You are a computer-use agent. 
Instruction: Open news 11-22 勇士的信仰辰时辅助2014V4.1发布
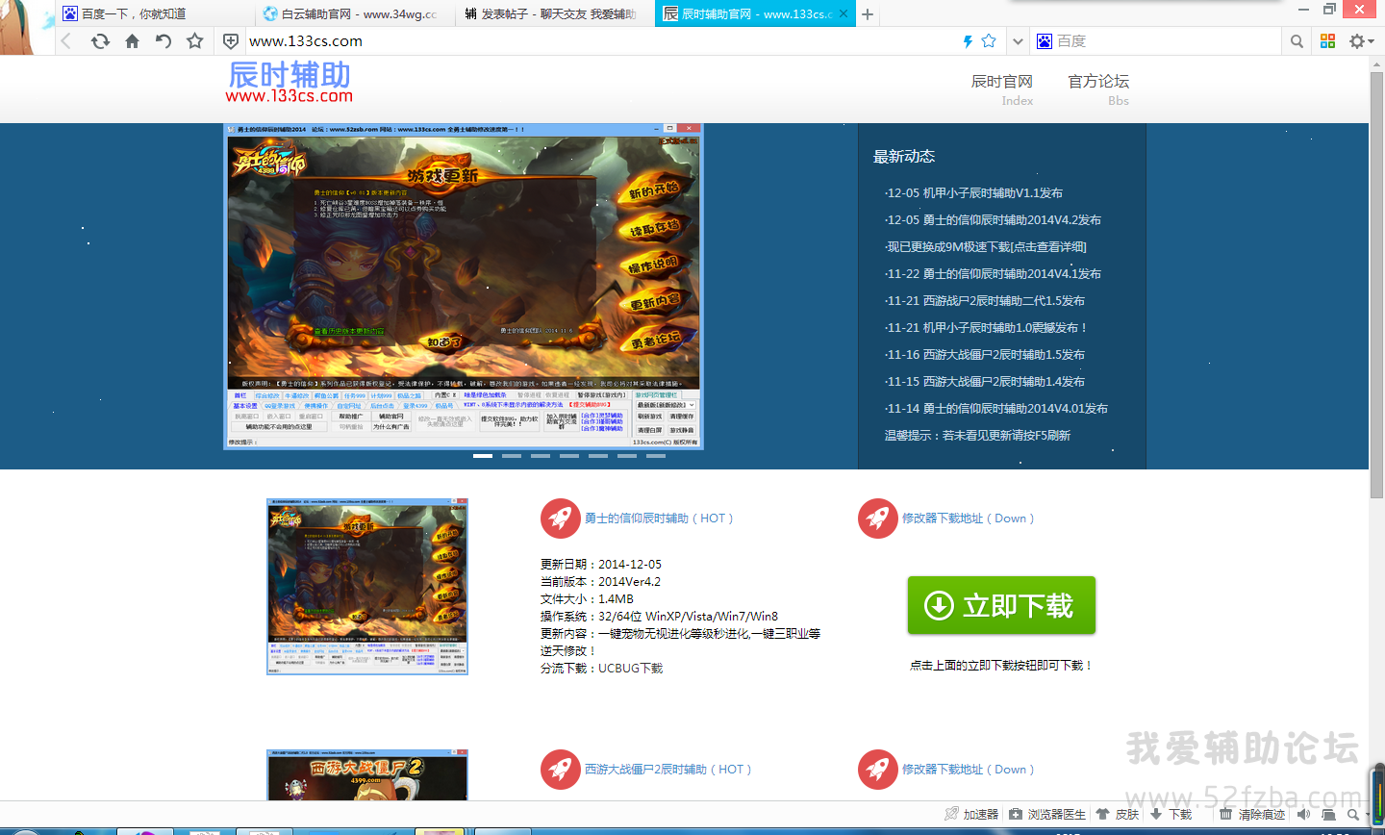click(993, 273)
